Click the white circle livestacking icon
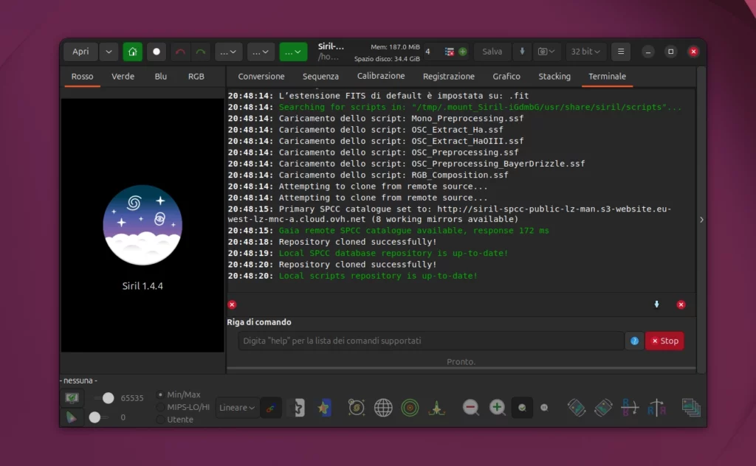Screen dimensions: 756x466 point(157,52)
